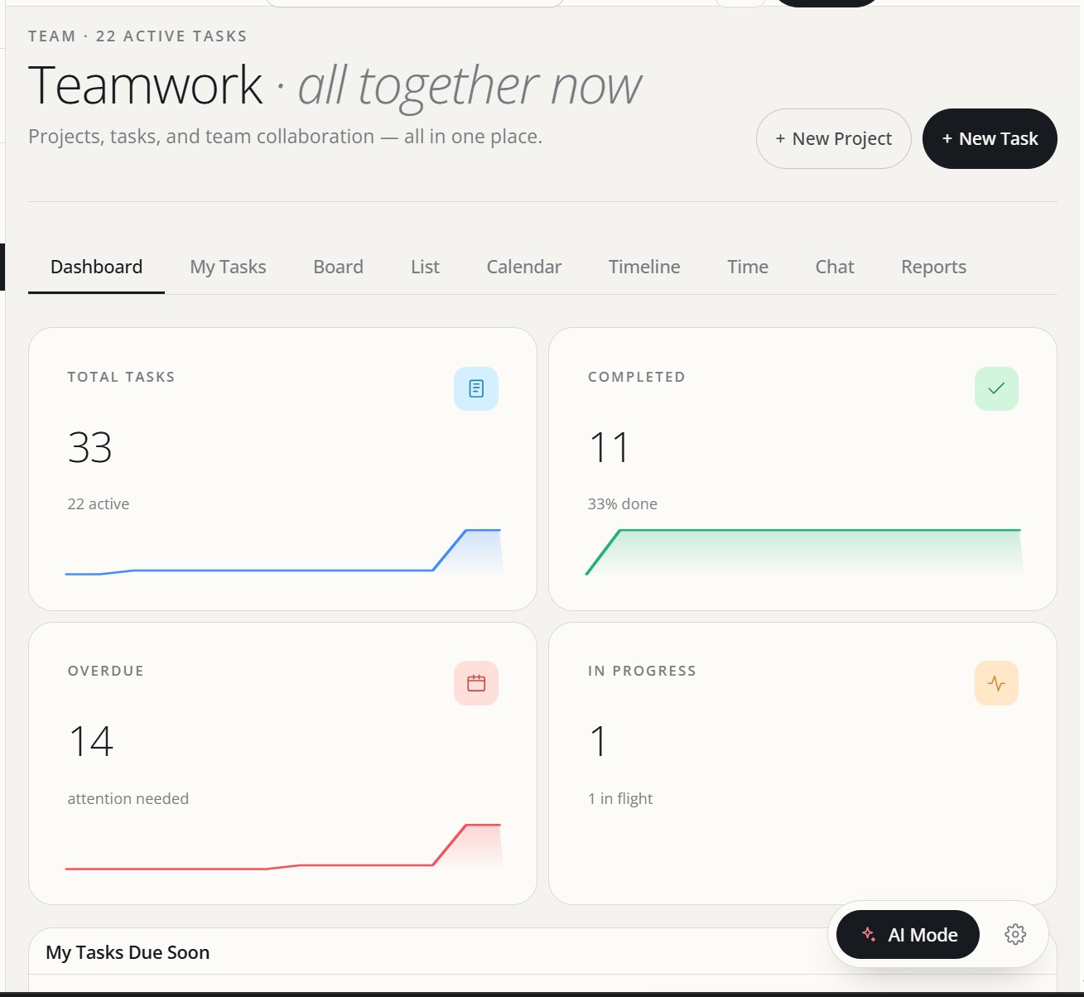
Task: Open settings via the gear icon
Action: coord(1015,935)
